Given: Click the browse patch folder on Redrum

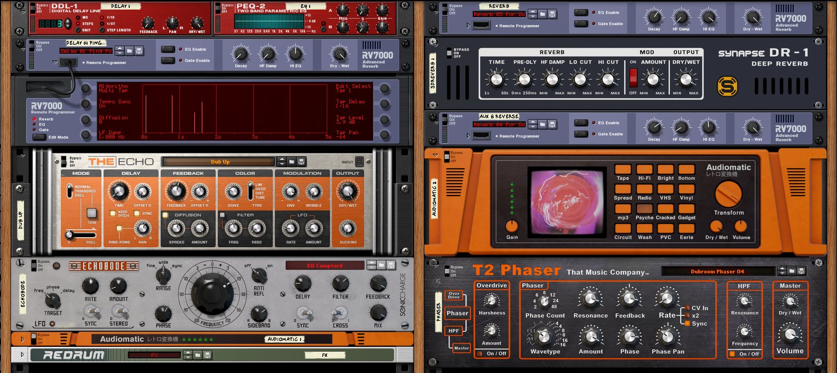Looking at the screenshot, I should click(197, 355).
